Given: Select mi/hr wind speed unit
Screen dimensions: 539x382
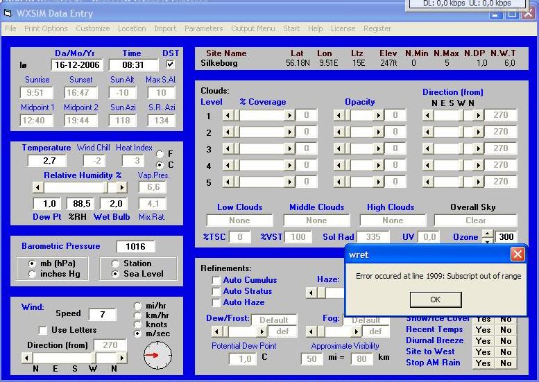Looking at the screenshot, I should click(x=137, y=306).
